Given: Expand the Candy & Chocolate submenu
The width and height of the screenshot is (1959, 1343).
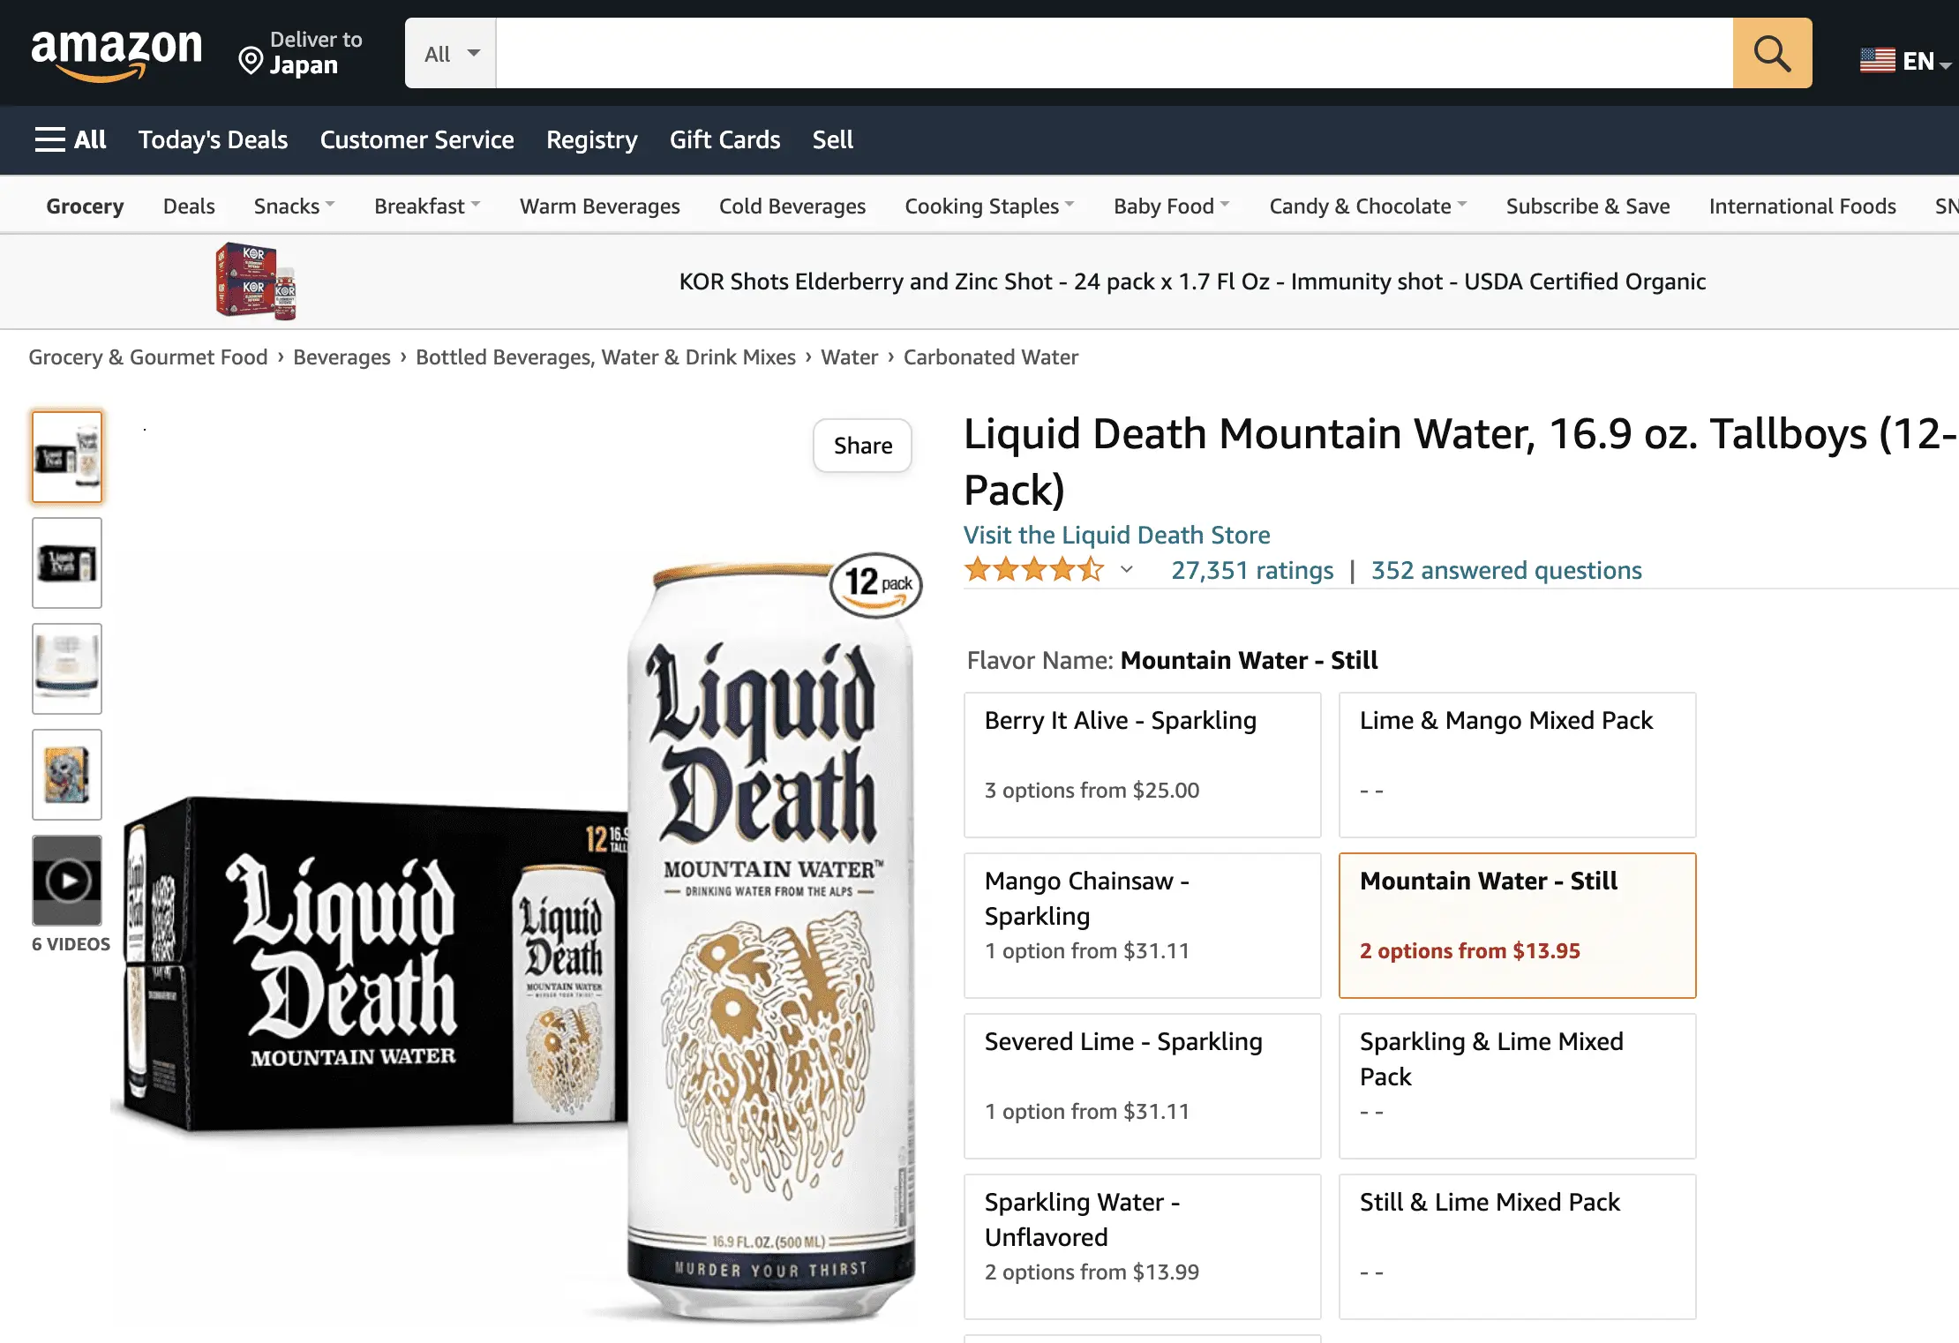Looking at the screenshot, I should (x=1368, y=206).
